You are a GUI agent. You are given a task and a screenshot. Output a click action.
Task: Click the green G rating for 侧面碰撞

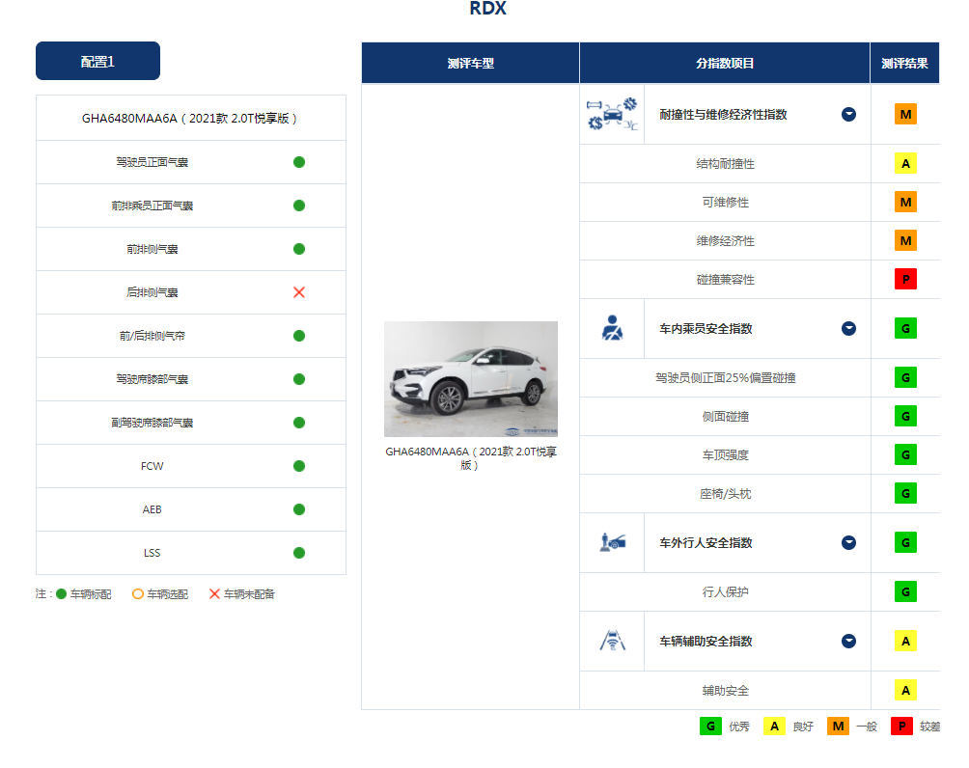(905, 416)
